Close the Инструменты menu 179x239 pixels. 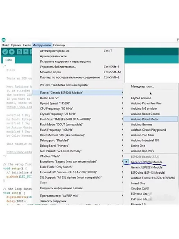click(42, 45)
